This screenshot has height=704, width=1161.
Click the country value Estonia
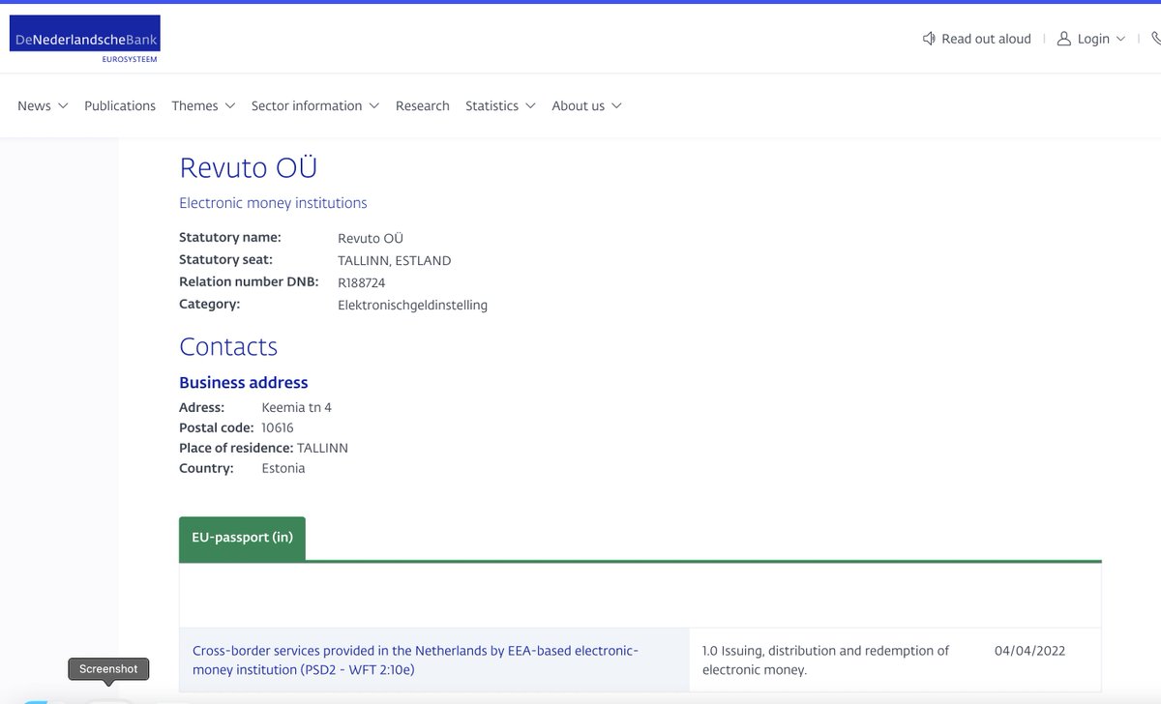(x=283, y=468)
